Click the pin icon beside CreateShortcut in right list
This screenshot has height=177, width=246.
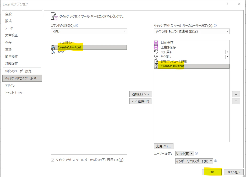click(156, 66)
